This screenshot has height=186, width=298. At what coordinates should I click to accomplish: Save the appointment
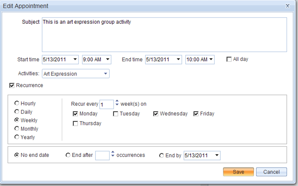238,172
